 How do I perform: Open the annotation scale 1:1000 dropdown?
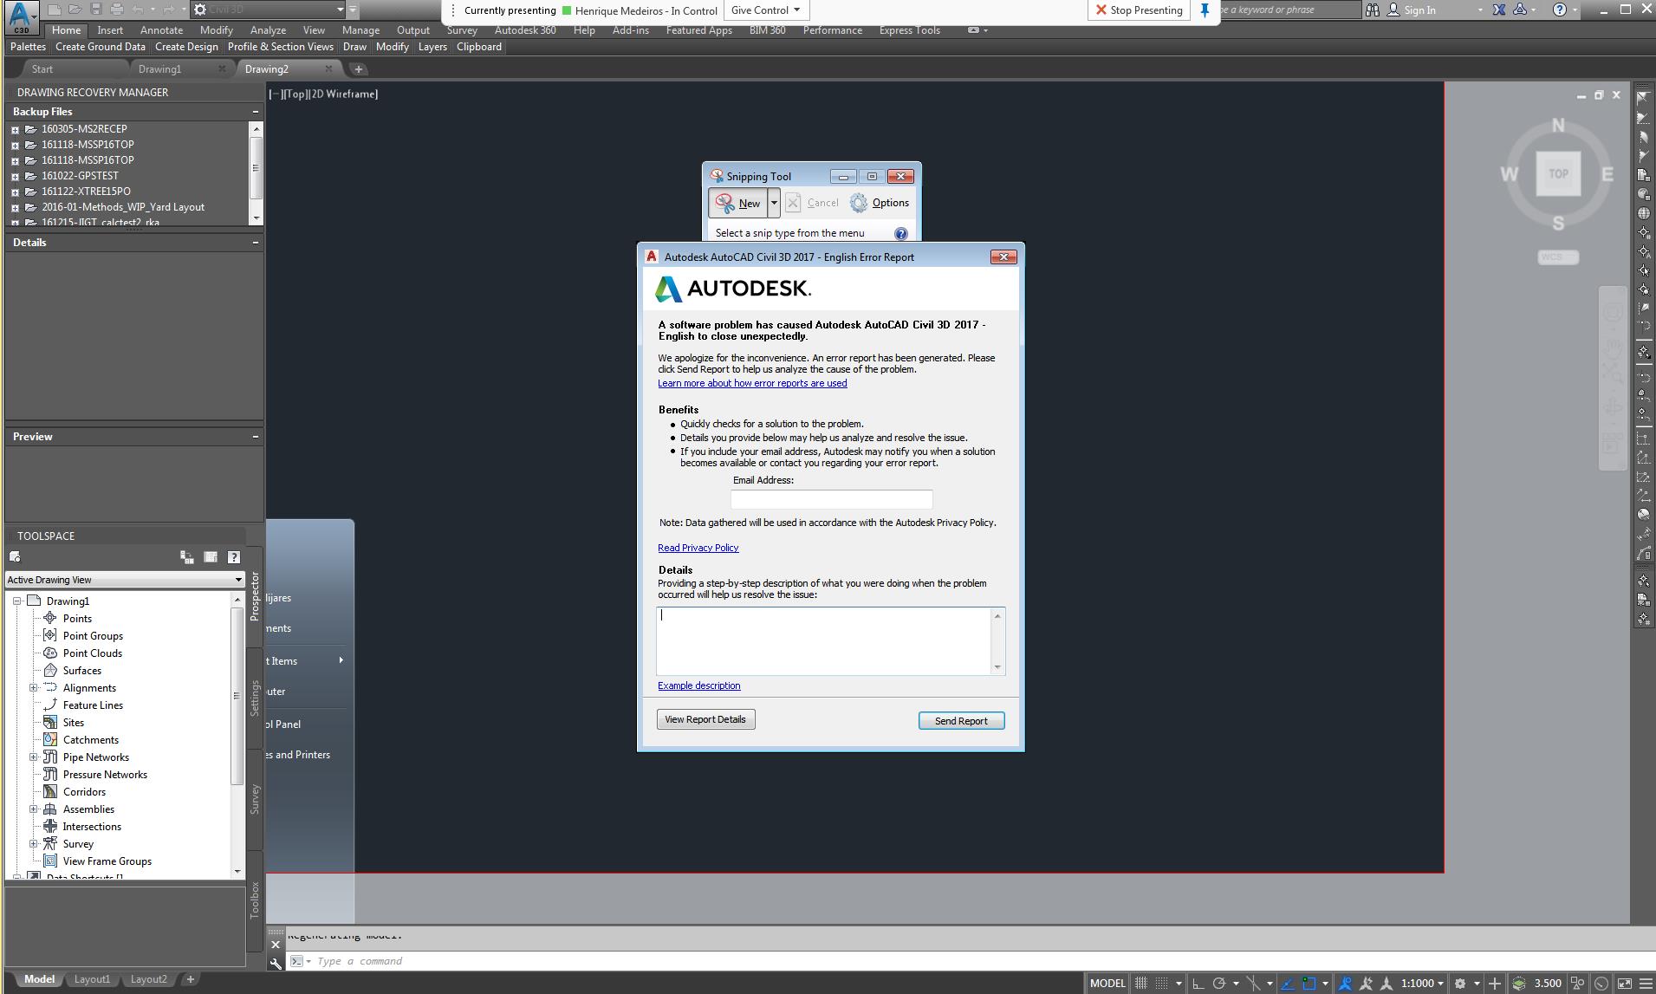point(1421,983)
